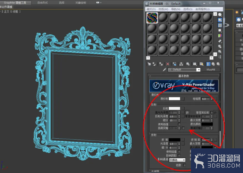Screen dimensions: 243x173
Task: Click the black 折射 color swatch
Action: pos(174,140)
